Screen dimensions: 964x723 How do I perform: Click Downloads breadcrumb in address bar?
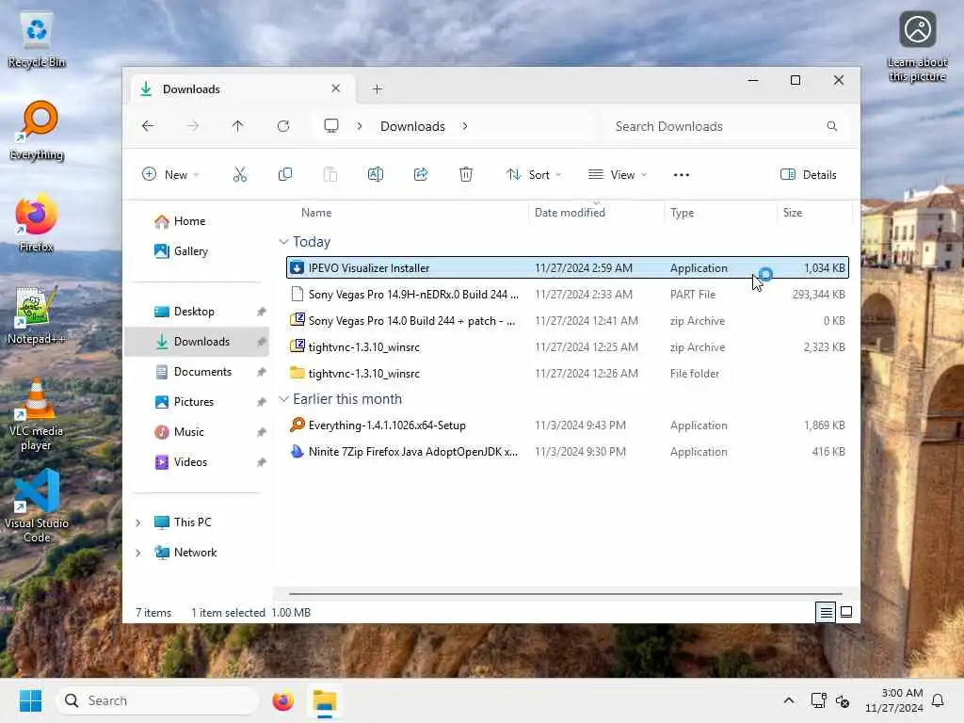pyautogui.click(x=412, y=126)
